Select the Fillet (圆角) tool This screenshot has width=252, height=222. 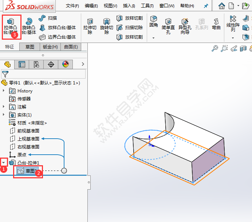click(x=153, y=21)
